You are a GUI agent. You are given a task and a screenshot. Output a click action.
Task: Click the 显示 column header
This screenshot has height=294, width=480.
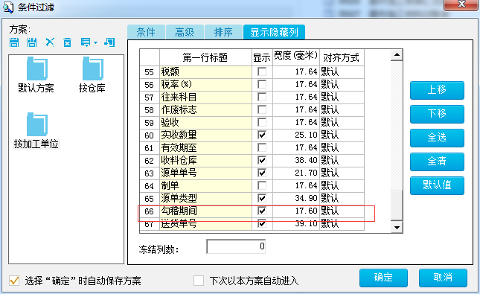(262, 57)
